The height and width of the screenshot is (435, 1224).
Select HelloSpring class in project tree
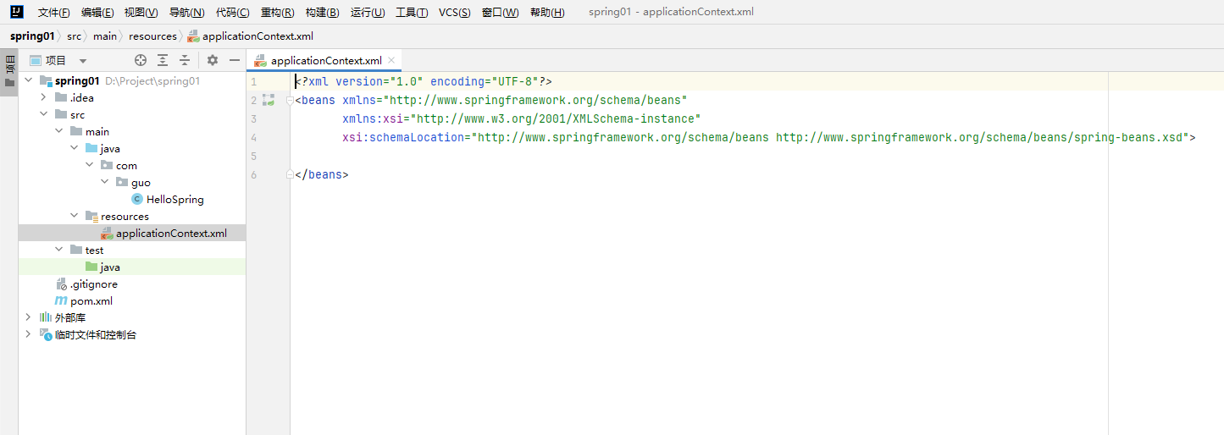point(174,200)
